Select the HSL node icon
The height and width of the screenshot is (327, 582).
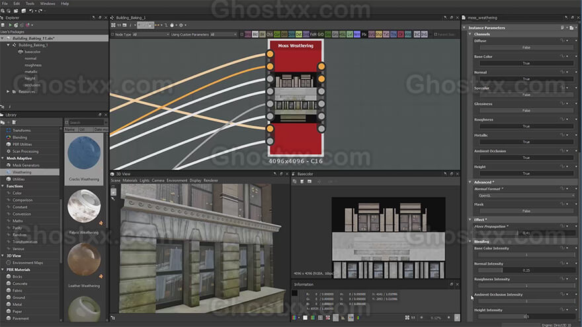tap(343, 34)
